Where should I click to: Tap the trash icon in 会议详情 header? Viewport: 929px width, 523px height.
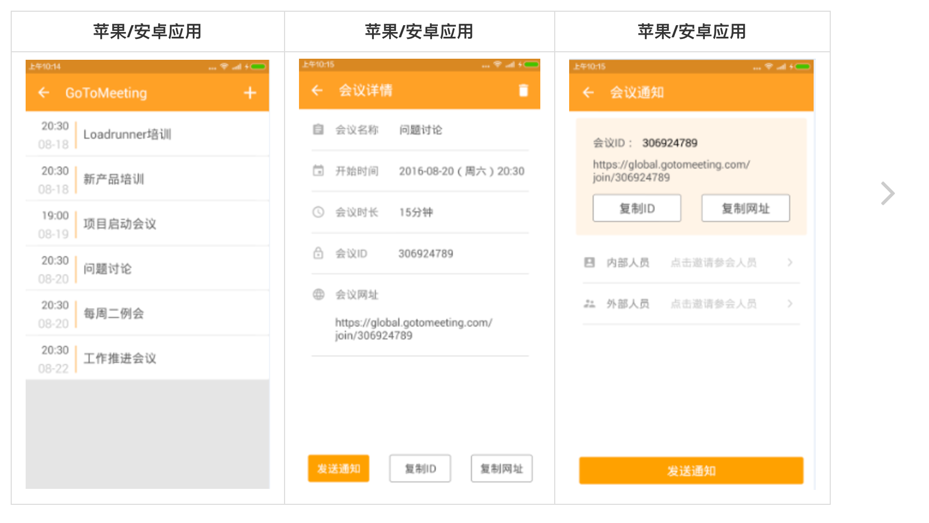click(524, 90)
